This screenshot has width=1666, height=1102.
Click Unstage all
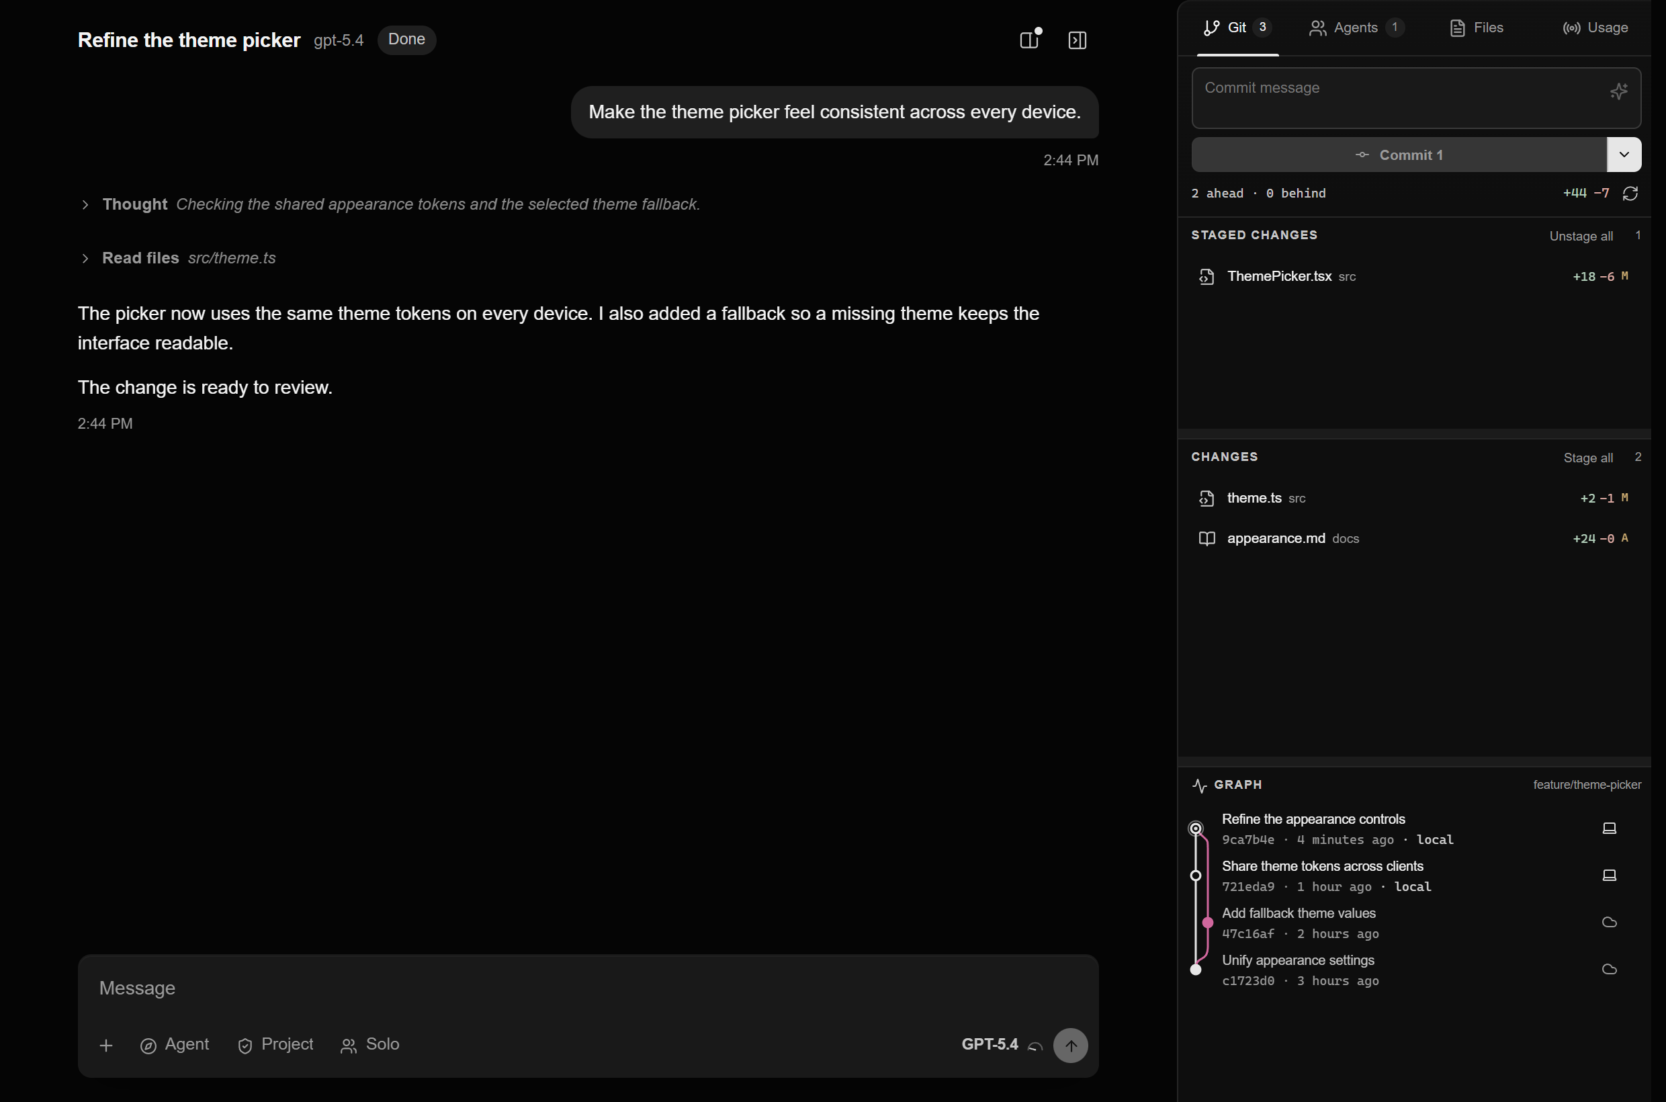[x=1581, y=236]
